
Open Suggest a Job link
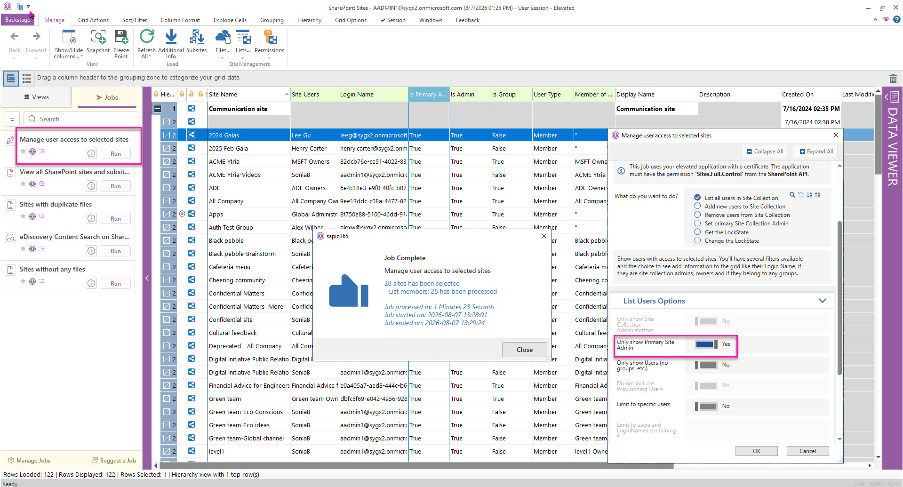pyautogui.click(x=113, y=460)
